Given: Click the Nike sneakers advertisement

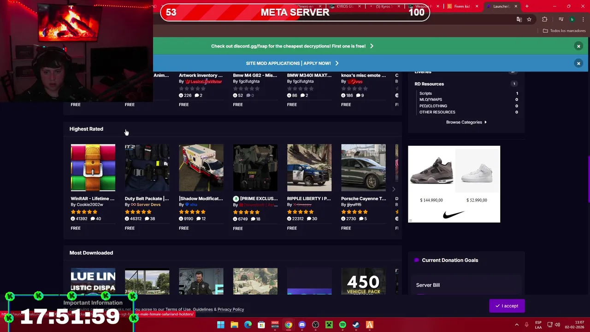Looking at the screenshot, I should coord(454,184).
